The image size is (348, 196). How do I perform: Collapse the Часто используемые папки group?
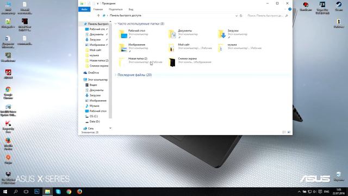[115, 24]
